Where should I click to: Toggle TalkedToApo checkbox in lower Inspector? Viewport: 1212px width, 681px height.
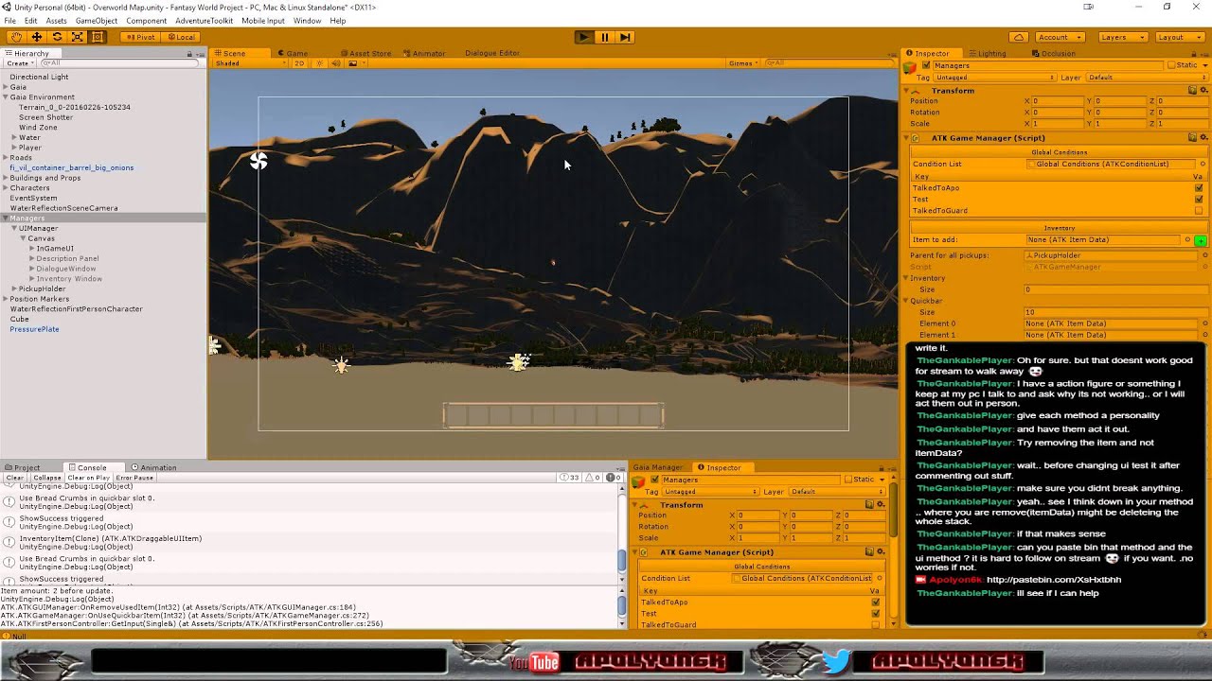875,602
